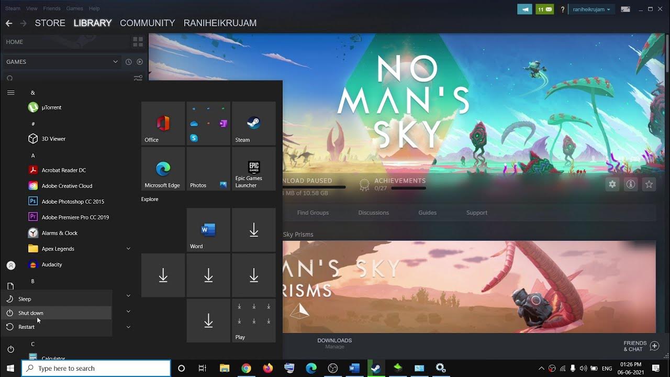Open the Steam menu
Screen dimensions: 670x377
coord(13,8)
